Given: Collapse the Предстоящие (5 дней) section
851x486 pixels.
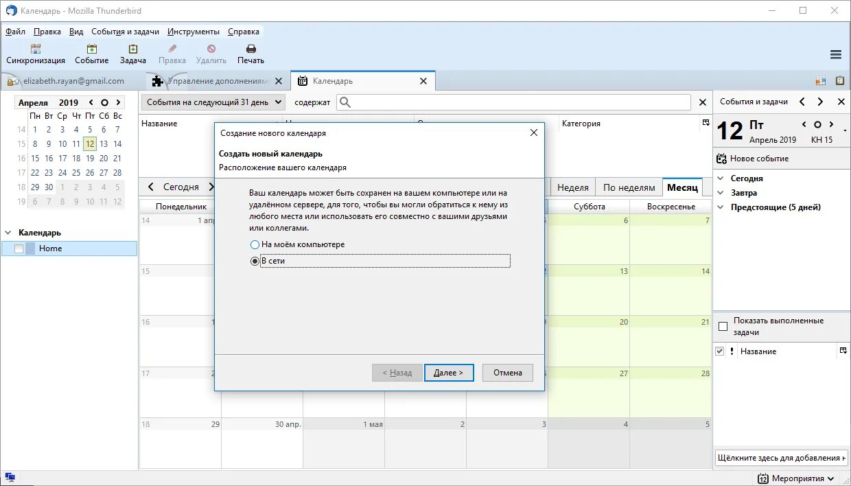Looking at the screenshot, I should click(721, 207).
